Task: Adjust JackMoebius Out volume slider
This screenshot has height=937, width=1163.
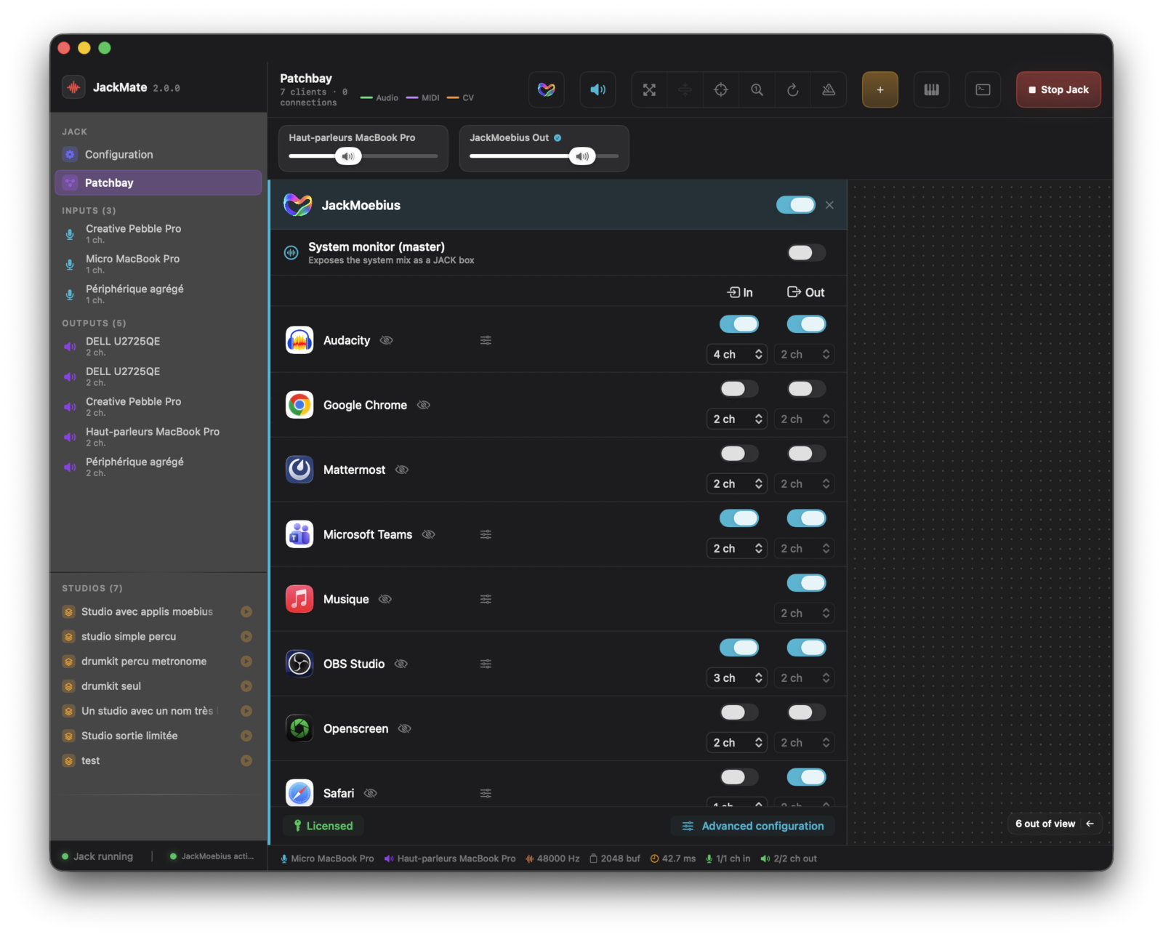Action: [544, 156]
